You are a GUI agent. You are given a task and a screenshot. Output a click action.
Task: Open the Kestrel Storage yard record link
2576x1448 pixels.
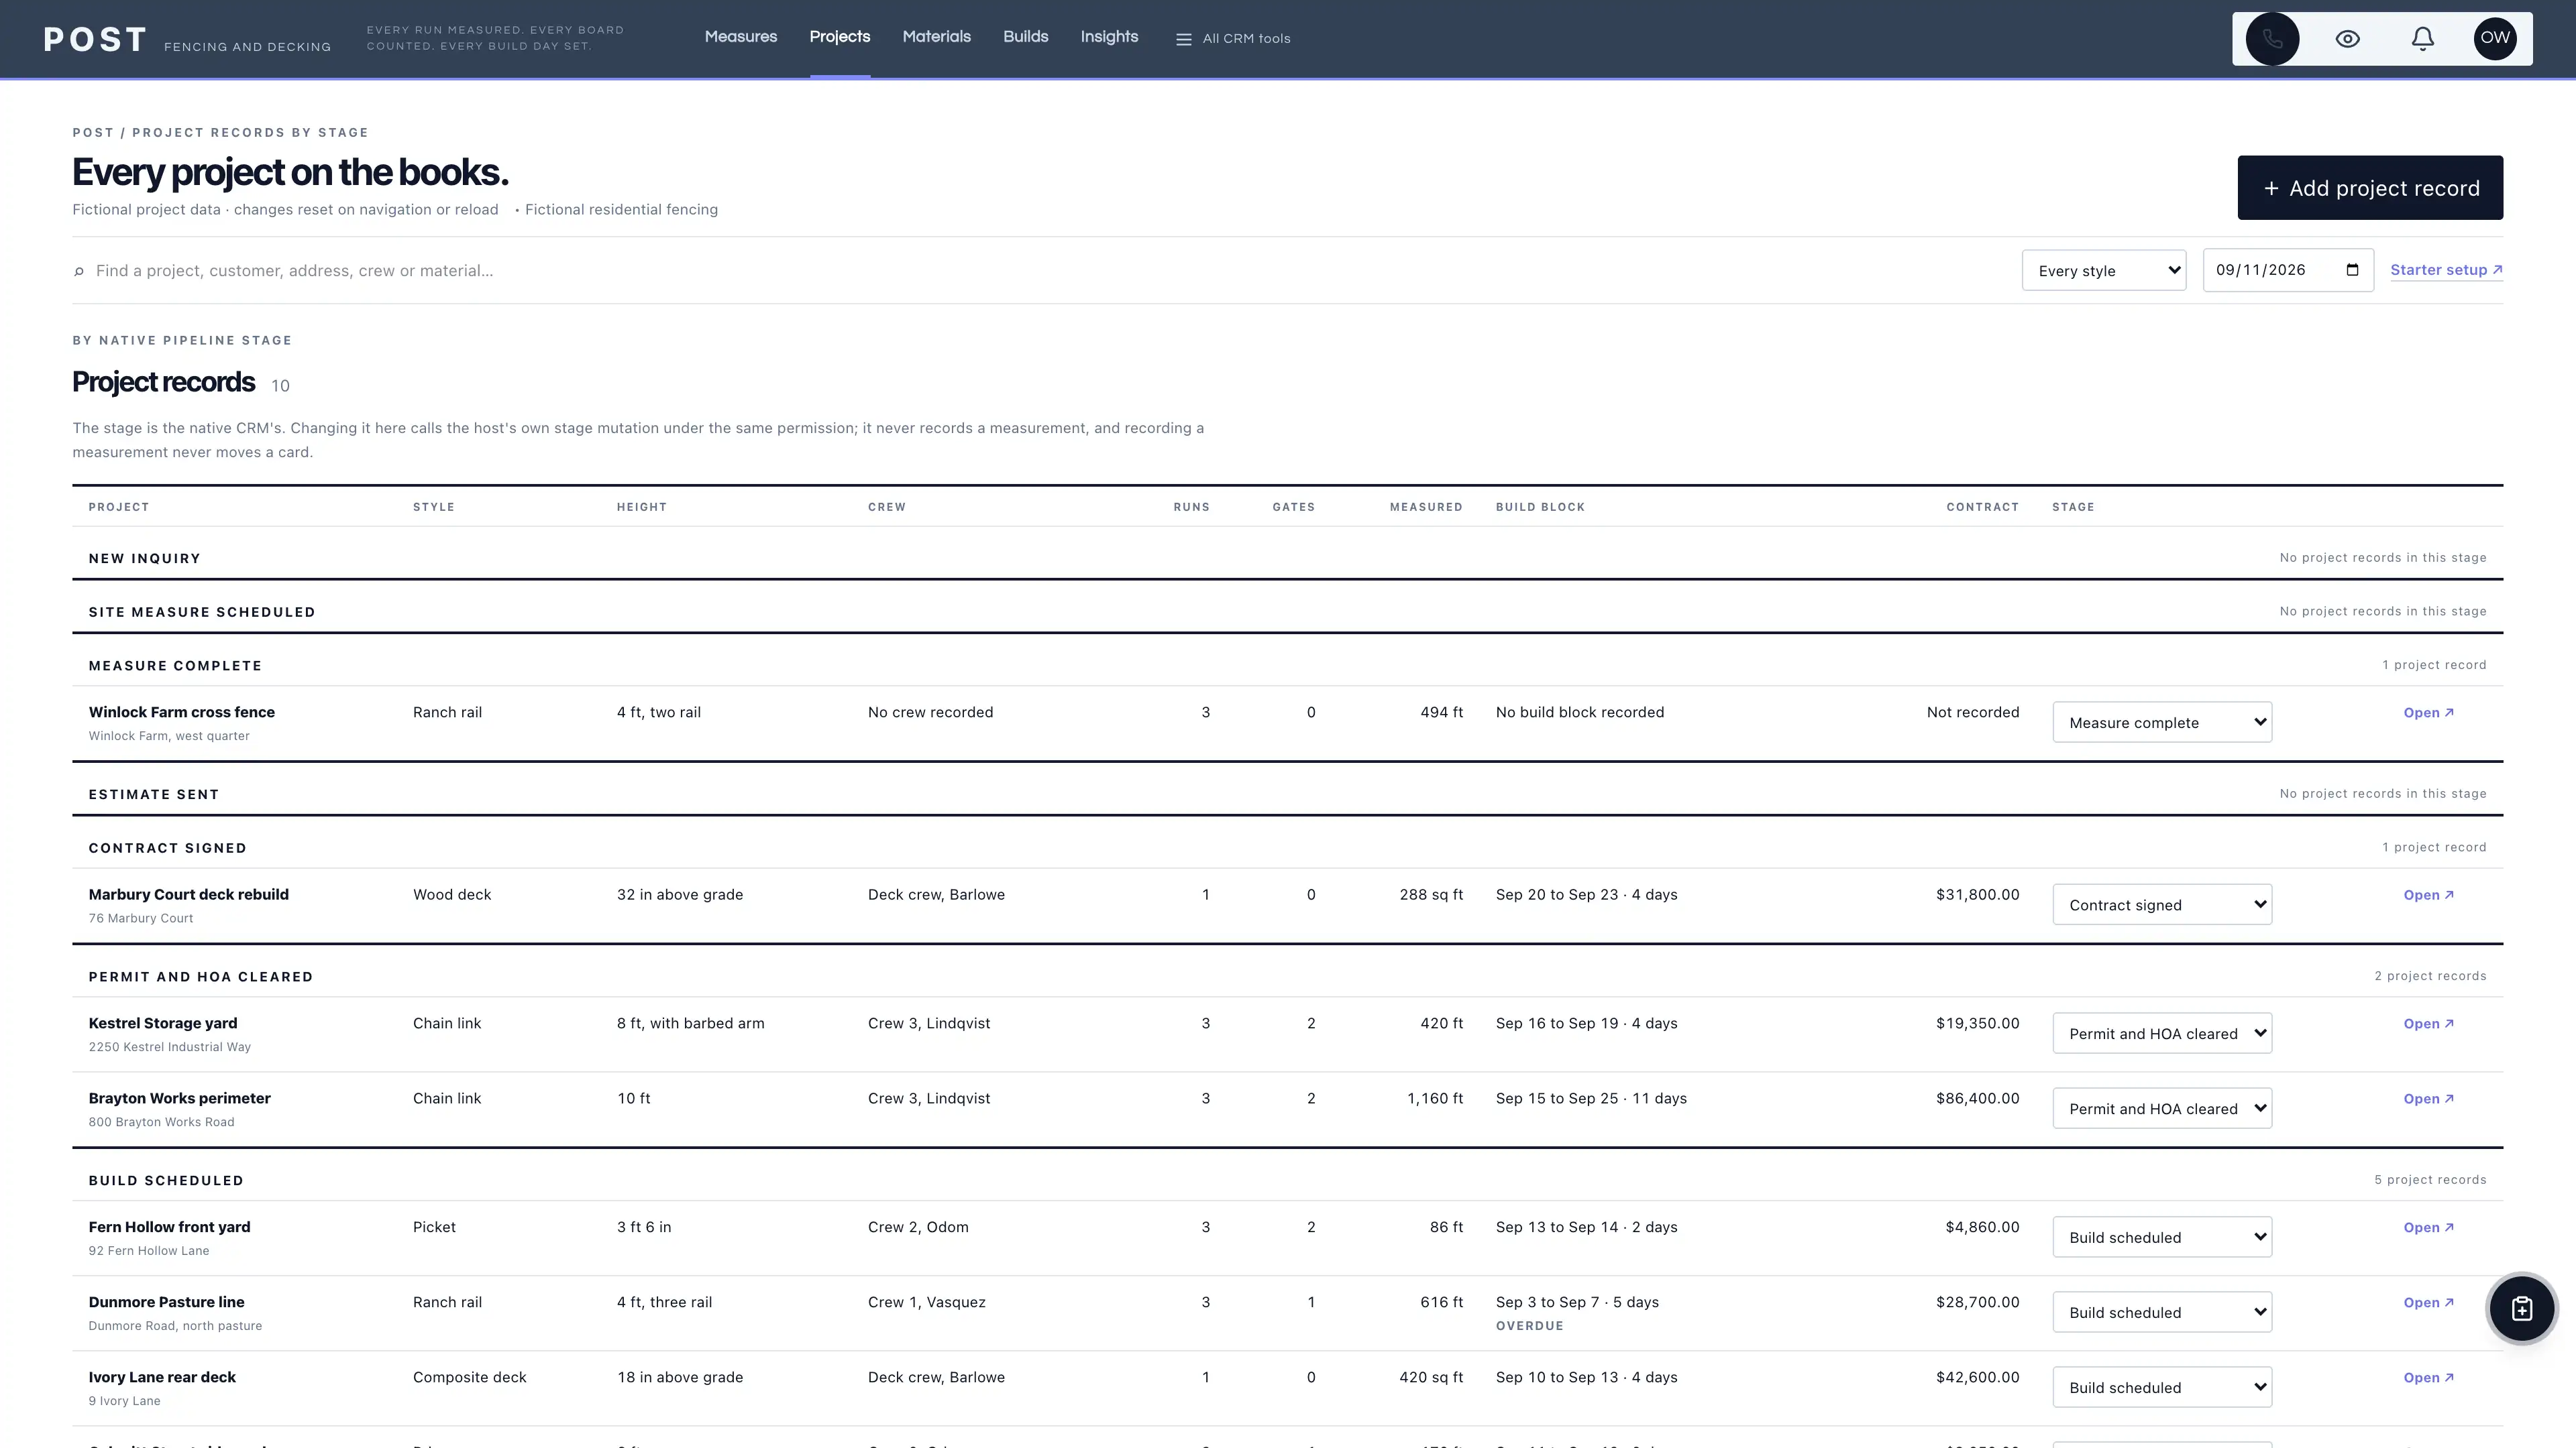pos(2428,1023)
